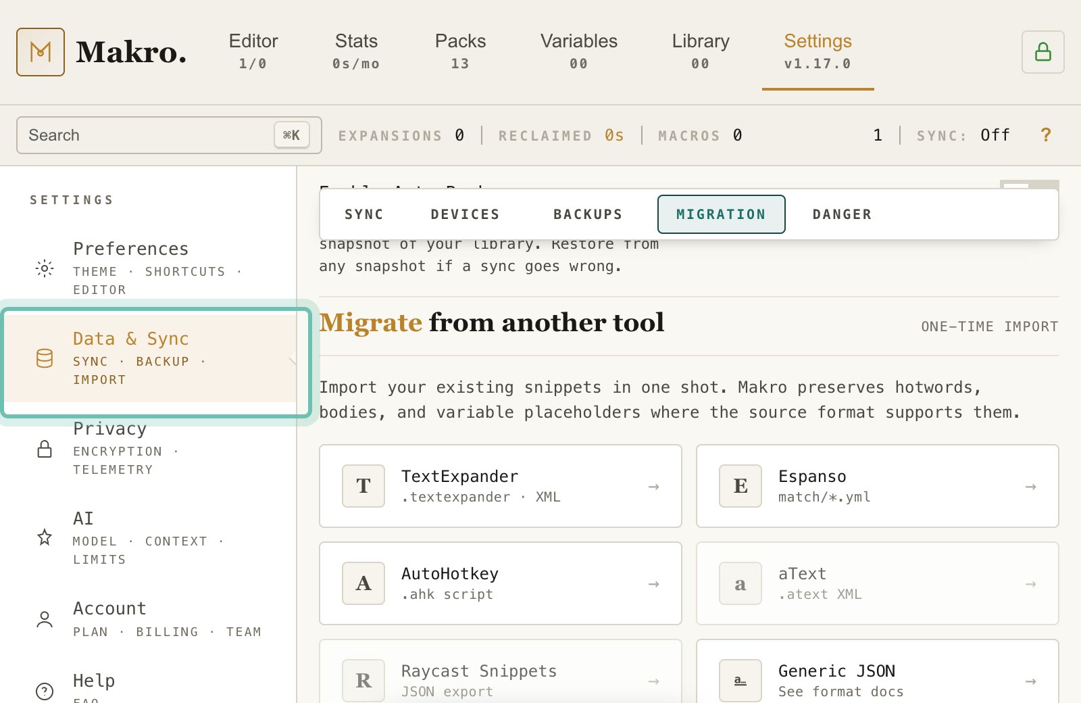Screen dimensions: 1081x703
Task: Select the Settings tab
Action: pyautogui.click(x=818, y=51)
